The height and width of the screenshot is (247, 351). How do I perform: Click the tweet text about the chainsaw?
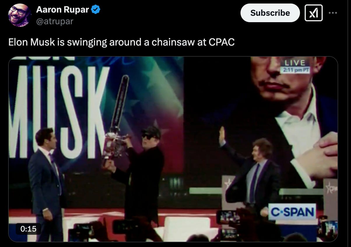(x=121, y=42)
